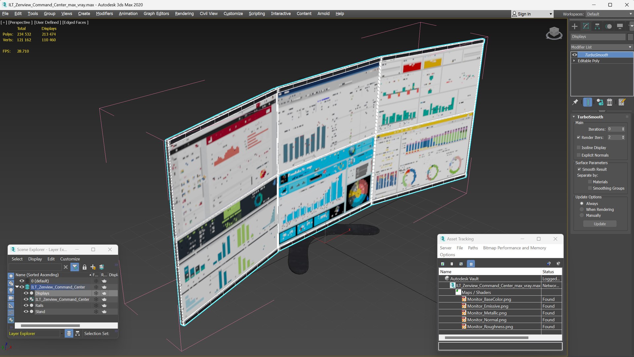Click Display Cameras filter icon
Viewport: 634px width, 357px height.
tap(11, 298)
